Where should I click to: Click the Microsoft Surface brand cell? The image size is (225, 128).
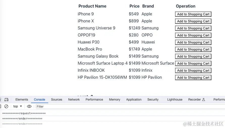click(x=158, y=63)
